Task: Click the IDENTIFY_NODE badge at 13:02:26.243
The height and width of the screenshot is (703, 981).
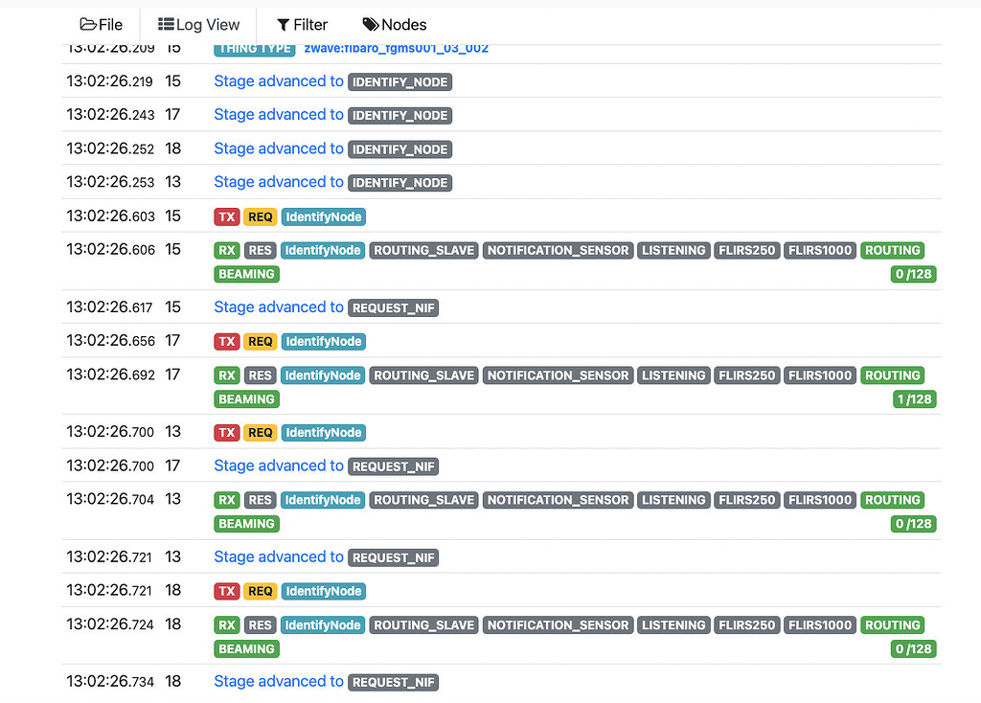Action: click(399, 115)
